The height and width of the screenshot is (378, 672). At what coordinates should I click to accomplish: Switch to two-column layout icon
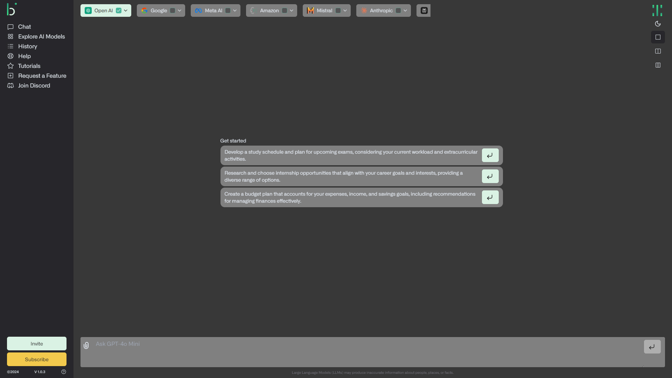tap(658, 51)
